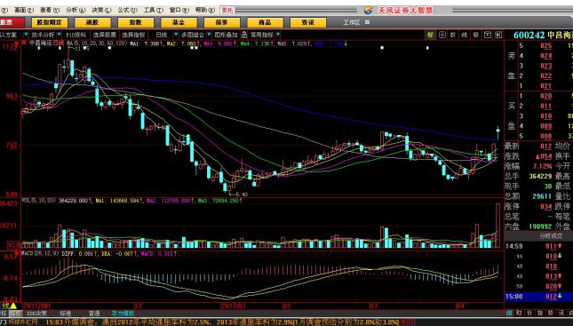Click the panel window icon beside 移
Image resolution: width=573 pixels, height=326 pixels.
pos(488,35)
